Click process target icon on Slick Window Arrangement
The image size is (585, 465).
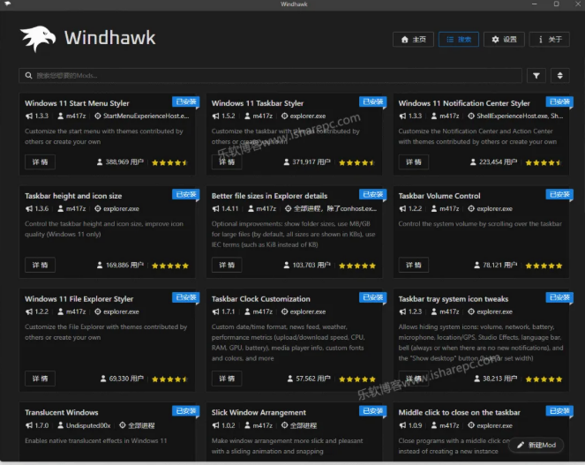285,425
